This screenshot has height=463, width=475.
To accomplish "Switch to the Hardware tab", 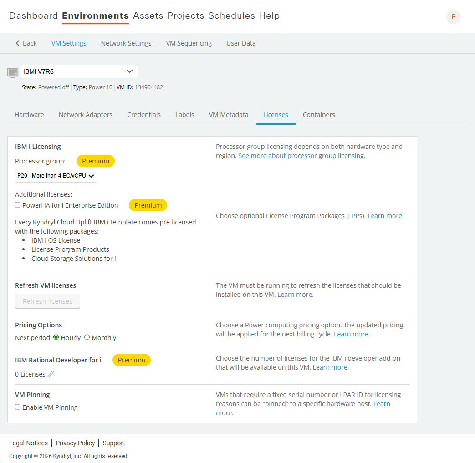I will [29, 115].
